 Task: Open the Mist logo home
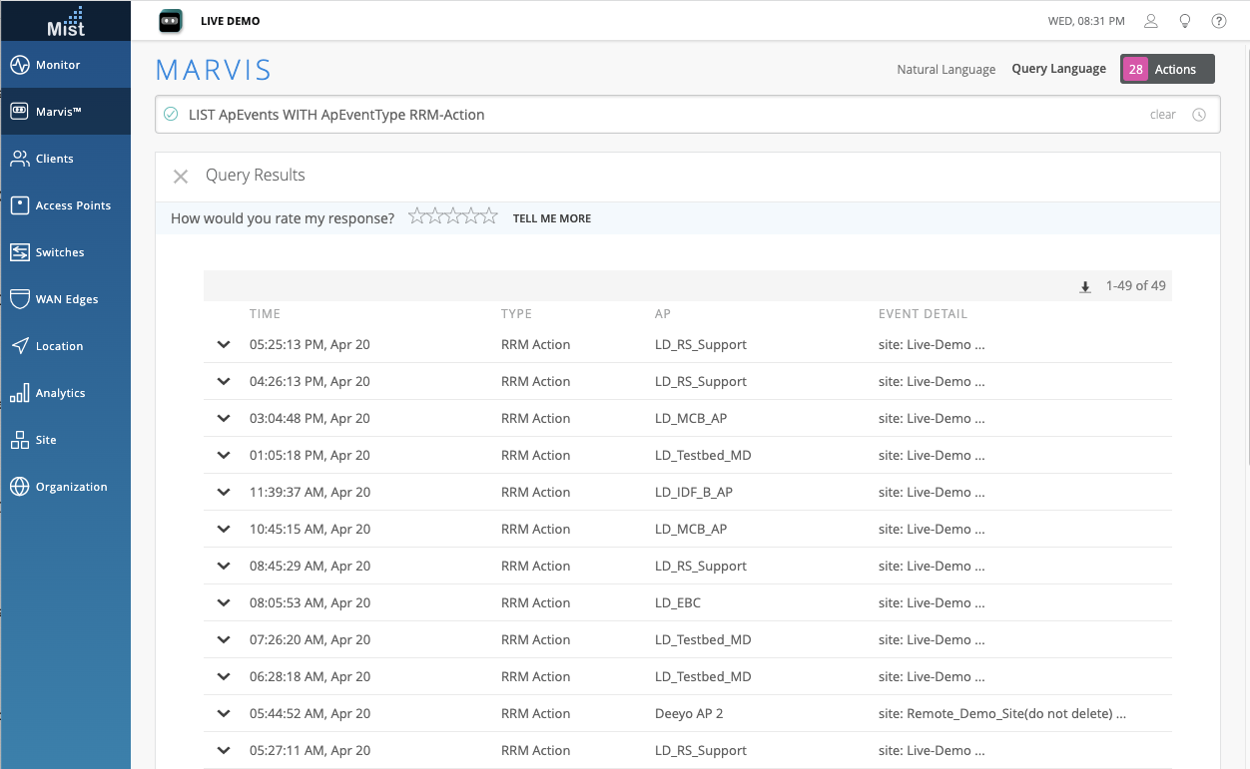click(66, 21)
